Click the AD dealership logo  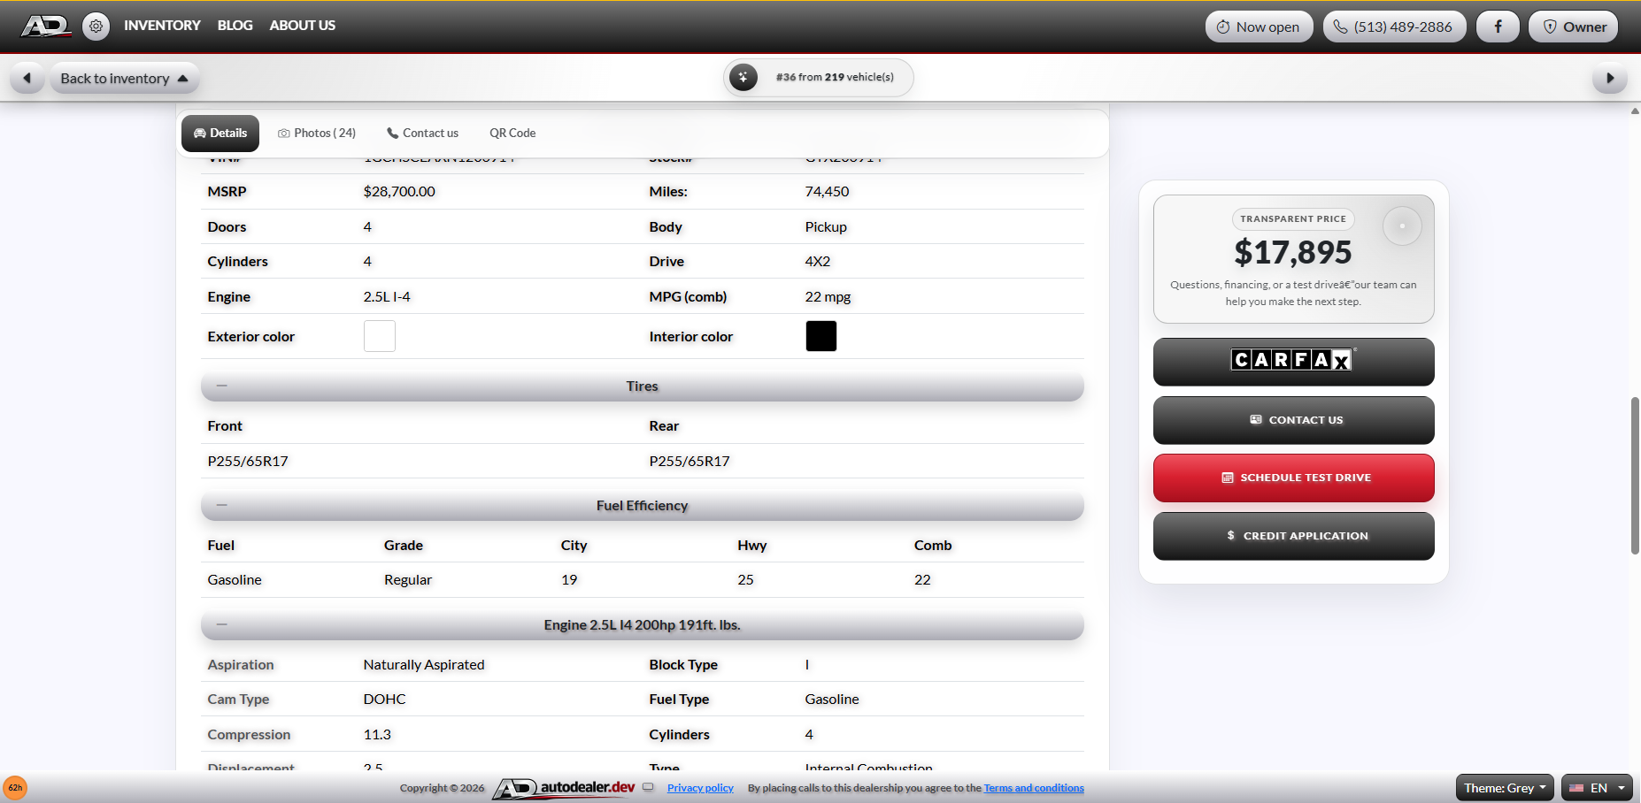[x=46, y=26]
